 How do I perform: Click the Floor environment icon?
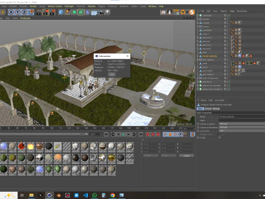(x=94, y=12)
